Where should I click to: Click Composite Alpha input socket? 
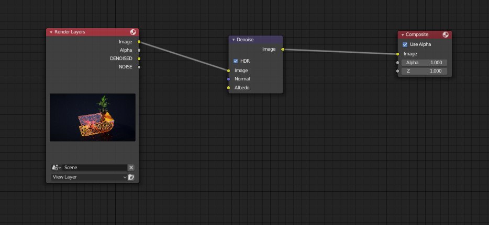(397, 63)
